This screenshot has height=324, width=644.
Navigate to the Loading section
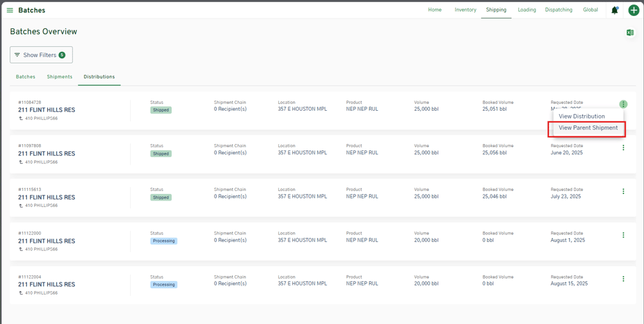click(527, 10)
